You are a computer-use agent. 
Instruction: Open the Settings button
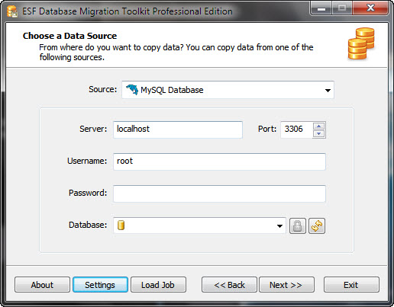tap(100, 285)
